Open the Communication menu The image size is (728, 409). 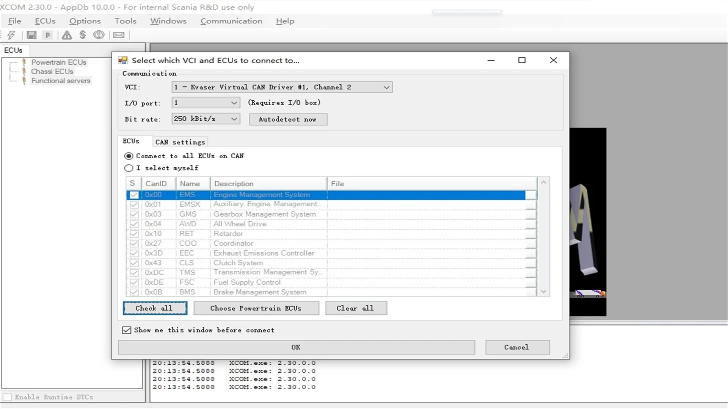pos(231,21)
